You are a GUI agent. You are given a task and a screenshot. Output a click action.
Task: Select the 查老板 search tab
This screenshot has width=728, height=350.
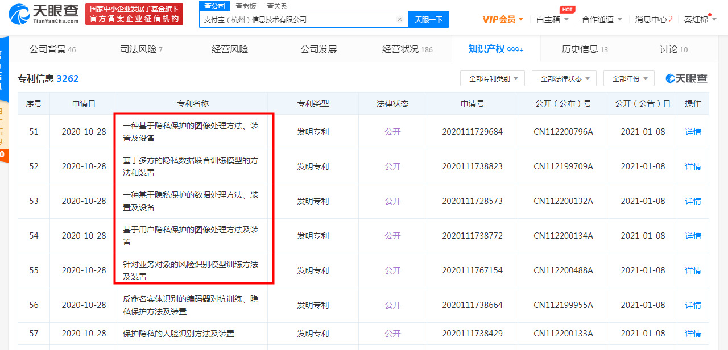(x=246, y=6)
